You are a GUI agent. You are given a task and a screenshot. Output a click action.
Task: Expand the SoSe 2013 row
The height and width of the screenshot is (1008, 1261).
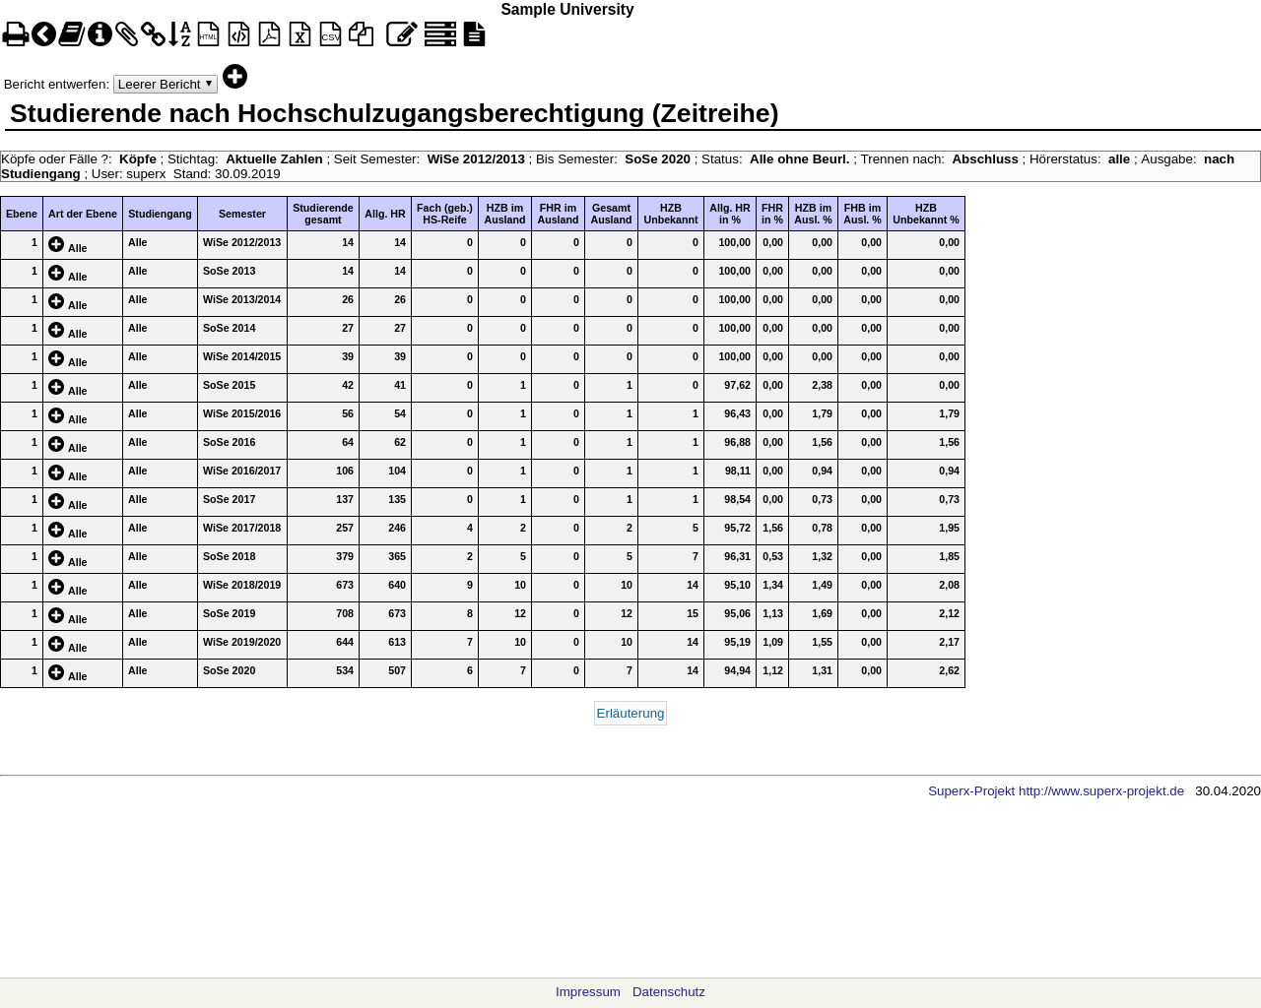point(56,273)
